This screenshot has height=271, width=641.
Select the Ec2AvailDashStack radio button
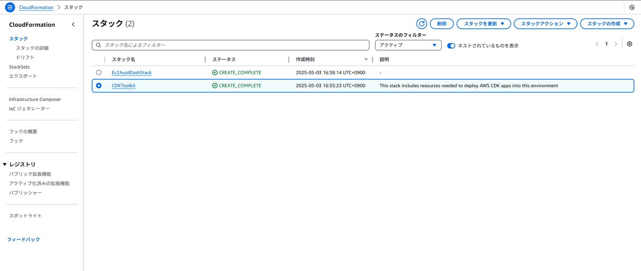[x=99, y=73]
